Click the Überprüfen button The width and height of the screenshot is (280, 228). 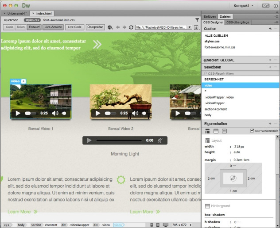[95, 27]
